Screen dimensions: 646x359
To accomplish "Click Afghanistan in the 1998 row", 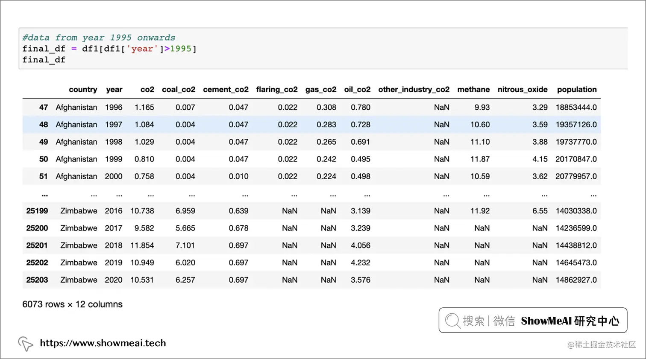I will click(76, 142).
